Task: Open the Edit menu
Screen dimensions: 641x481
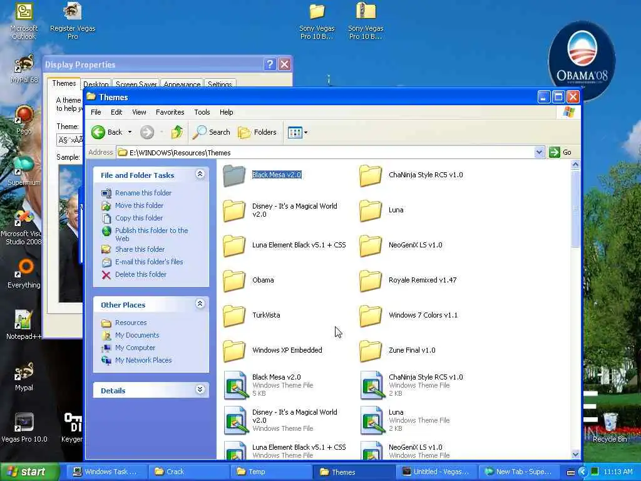Action: coord(116,112)
